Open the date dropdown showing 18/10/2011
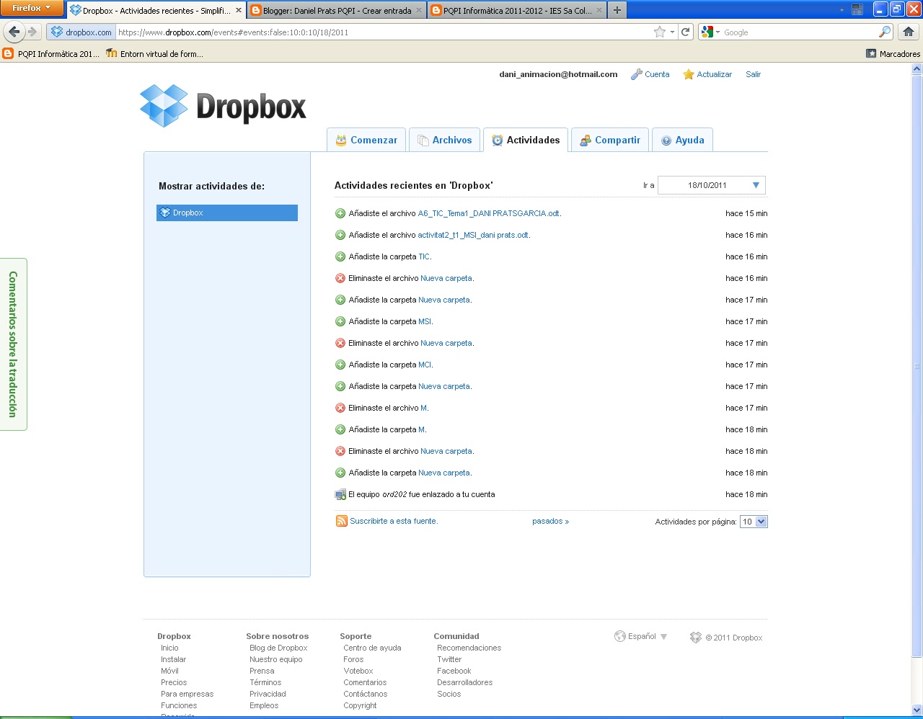 (712, 185)
